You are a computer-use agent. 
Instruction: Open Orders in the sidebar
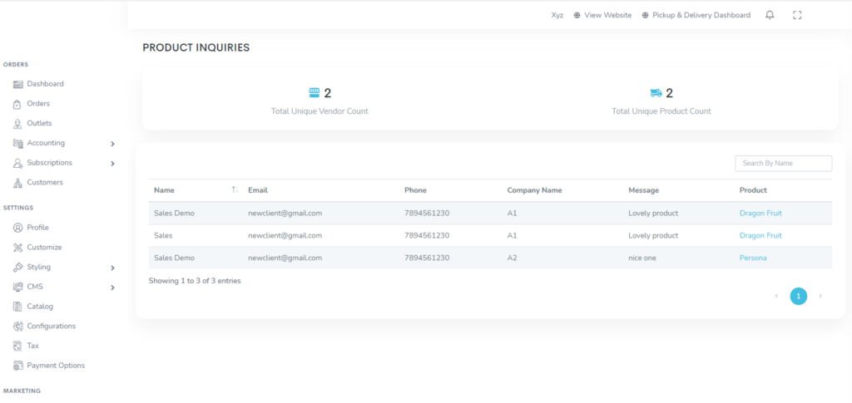38,104
